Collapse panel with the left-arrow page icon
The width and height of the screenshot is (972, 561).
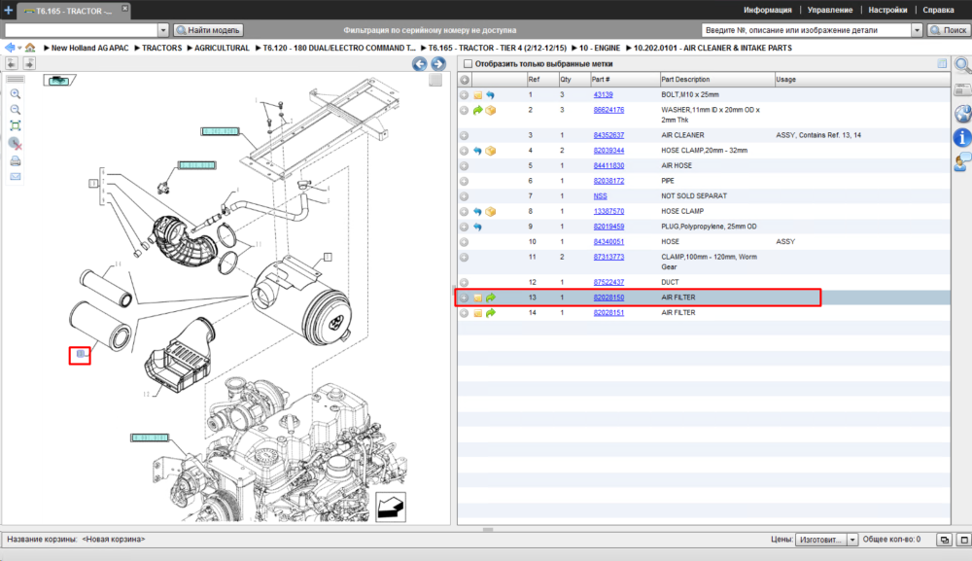[12, 63]
